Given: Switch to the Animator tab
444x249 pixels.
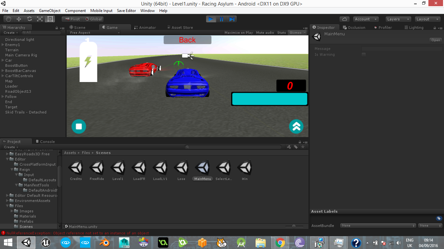Looking at the screenshot, I should pos(145,28).
